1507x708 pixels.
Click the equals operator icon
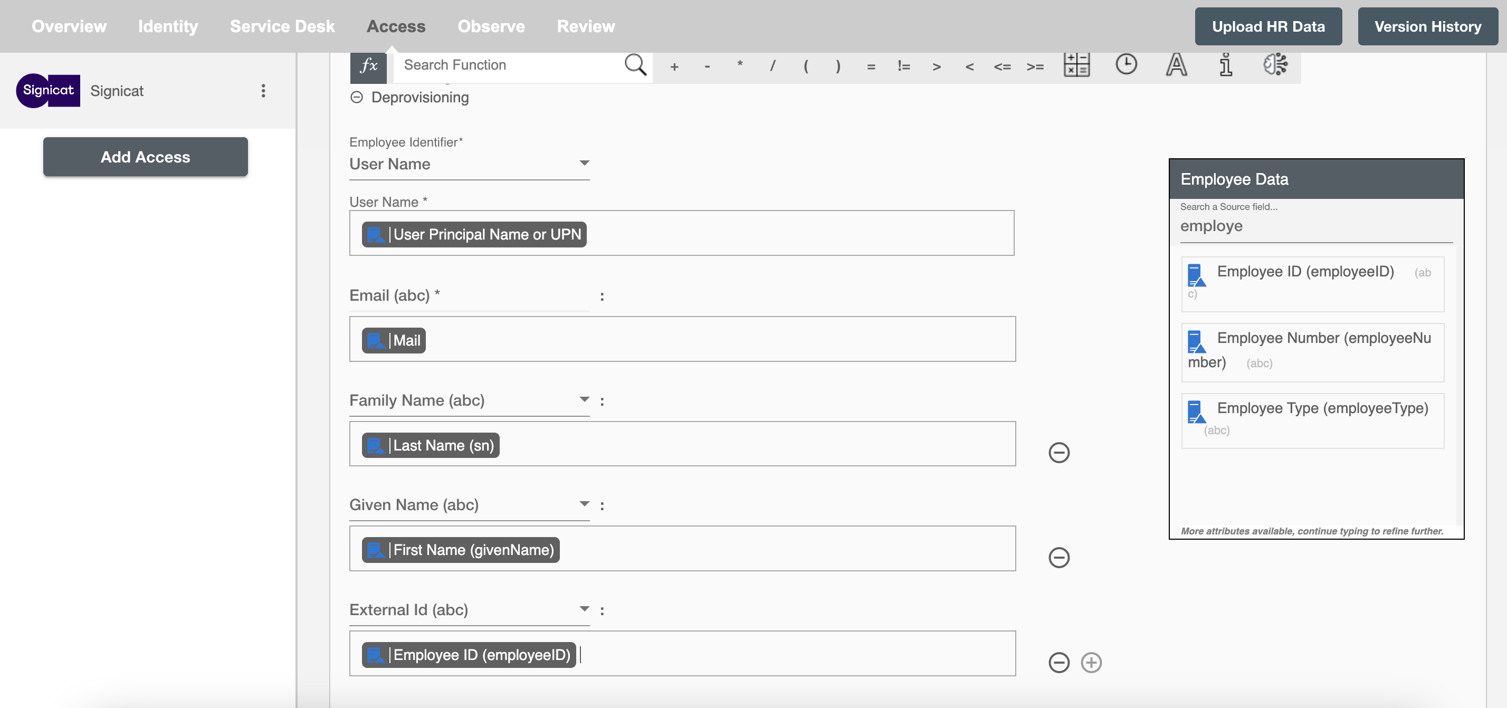click(x=870, y=64)
